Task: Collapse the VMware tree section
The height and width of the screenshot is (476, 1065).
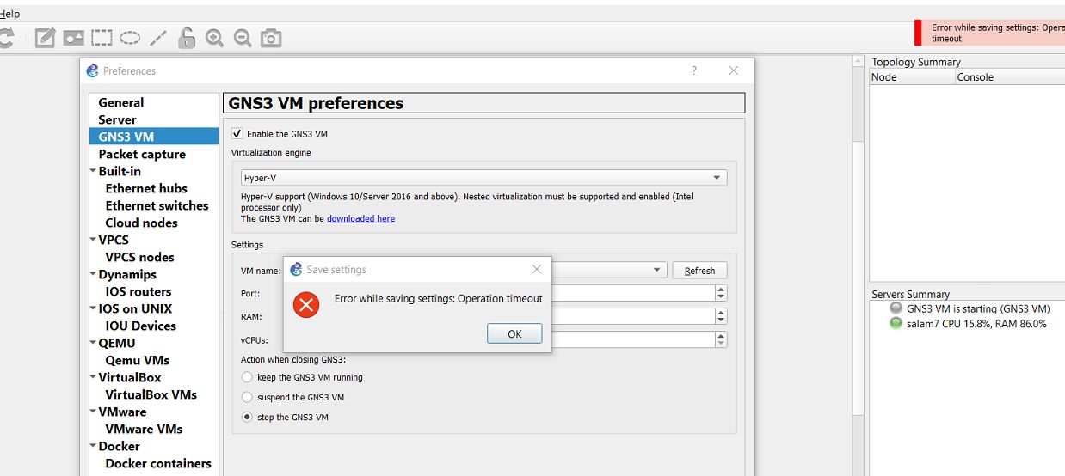Action: [93, 412]
